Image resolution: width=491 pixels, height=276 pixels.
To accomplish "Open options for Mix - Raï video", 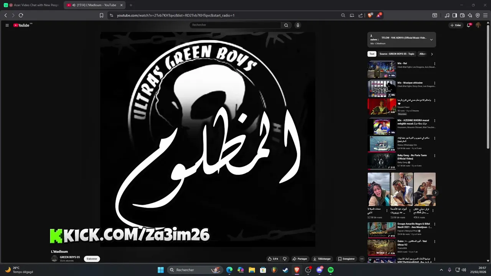I will (435, 64).
